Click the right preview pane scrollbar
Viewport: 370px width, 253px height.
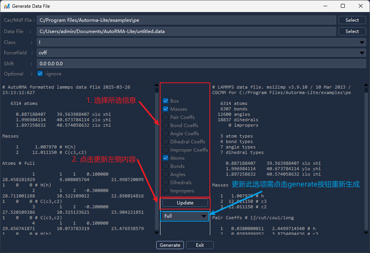tap(366, 155)
